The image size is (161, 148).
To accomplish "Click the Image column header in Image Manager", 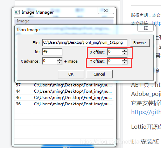I will pos(64,21).
